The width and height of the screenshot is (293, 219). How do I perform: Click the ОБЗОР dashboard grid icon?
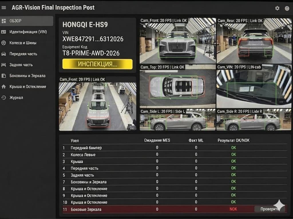(4, 21)
